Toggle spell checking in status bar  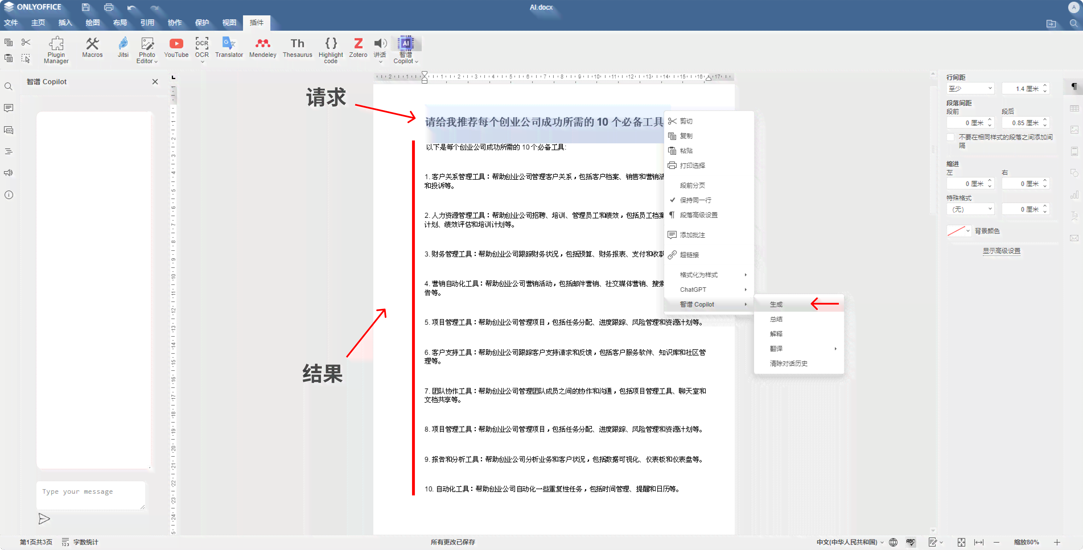click(x=911, y=542)
